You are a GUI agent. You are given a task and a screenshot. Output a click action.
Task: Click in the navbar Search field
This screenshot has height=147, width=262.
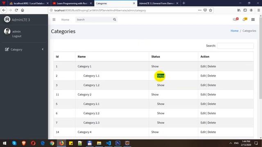click(x=94, y=20)
